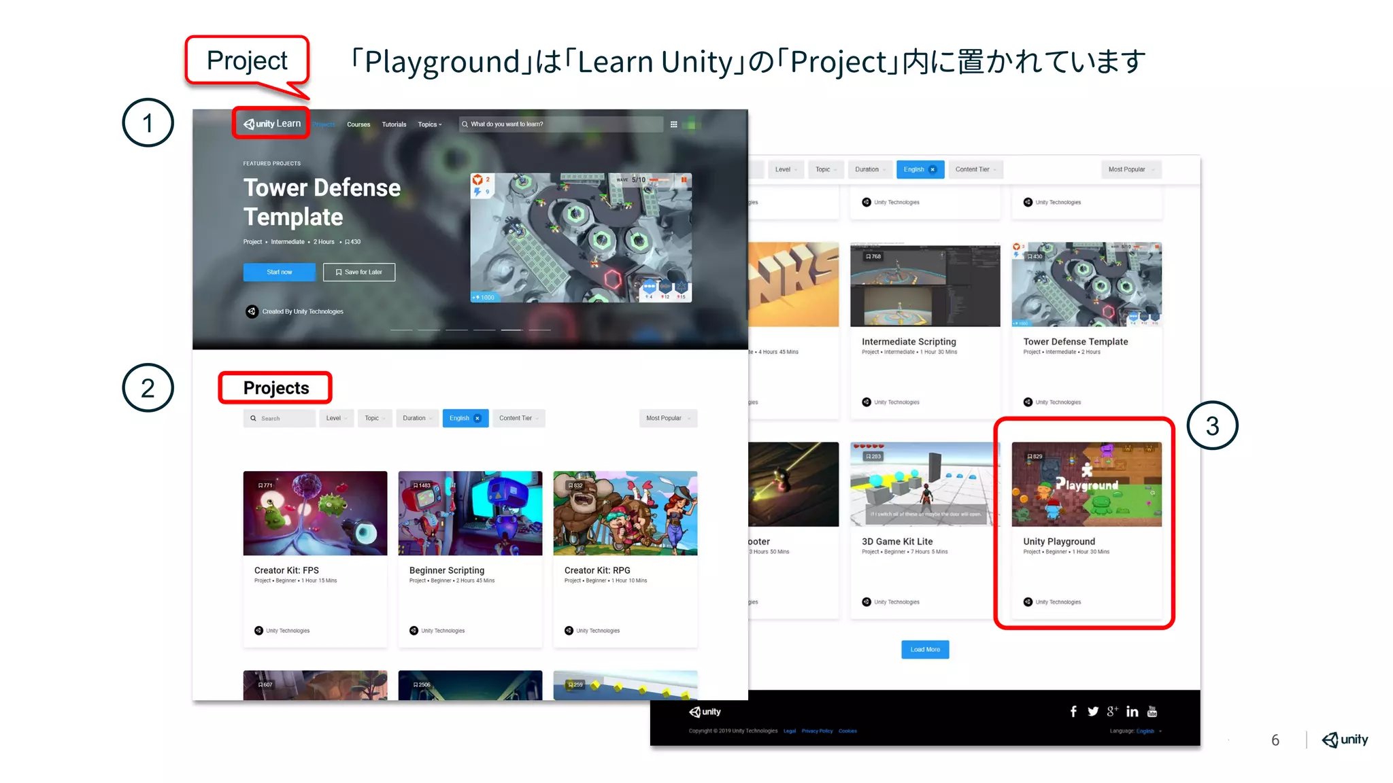Screen dimensions: 1393x783
Task: Click the Unity Playground title
Action: tap(1059, 542)
